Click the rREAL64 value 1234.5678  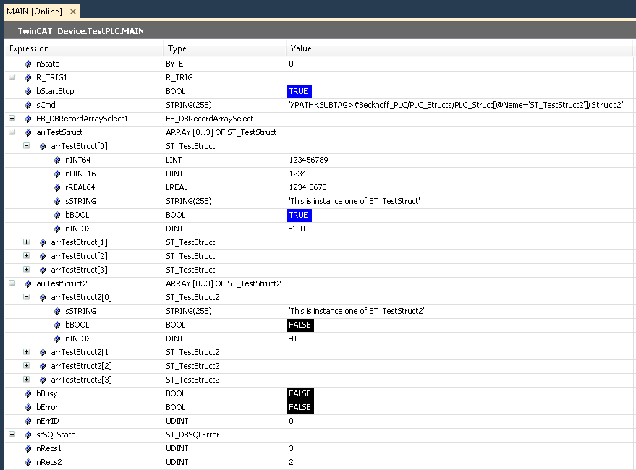click(308, 188)
